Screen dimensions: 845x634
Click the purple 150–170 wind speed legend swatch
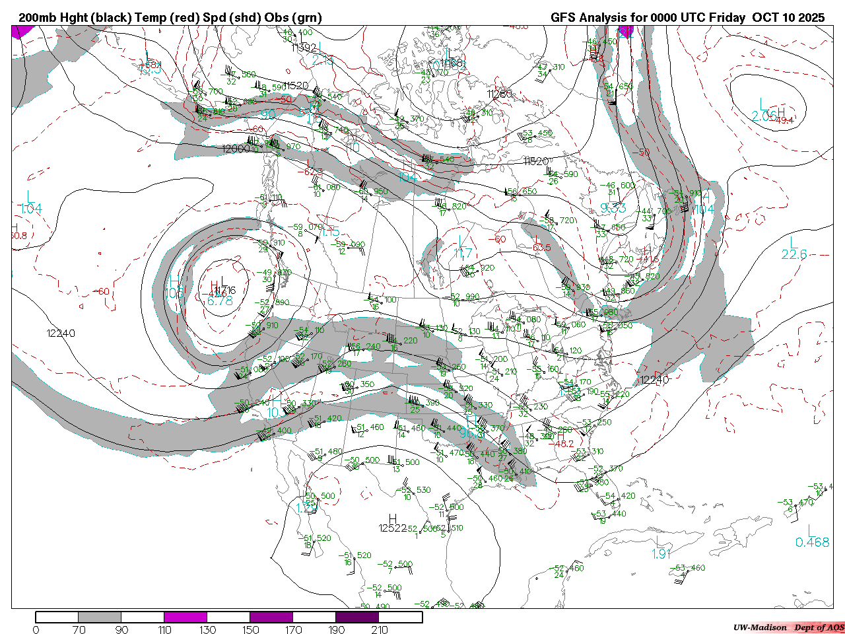tap(271, 617)
